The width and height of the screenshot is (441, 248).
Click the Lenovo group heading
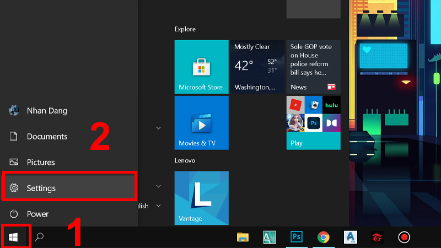click(185, 160)
